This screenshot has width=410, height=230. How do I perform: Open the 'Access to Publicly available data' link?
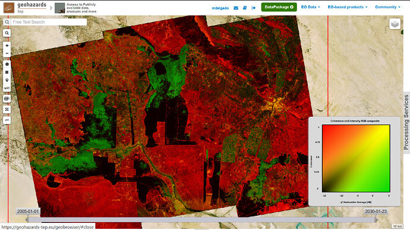81,8
